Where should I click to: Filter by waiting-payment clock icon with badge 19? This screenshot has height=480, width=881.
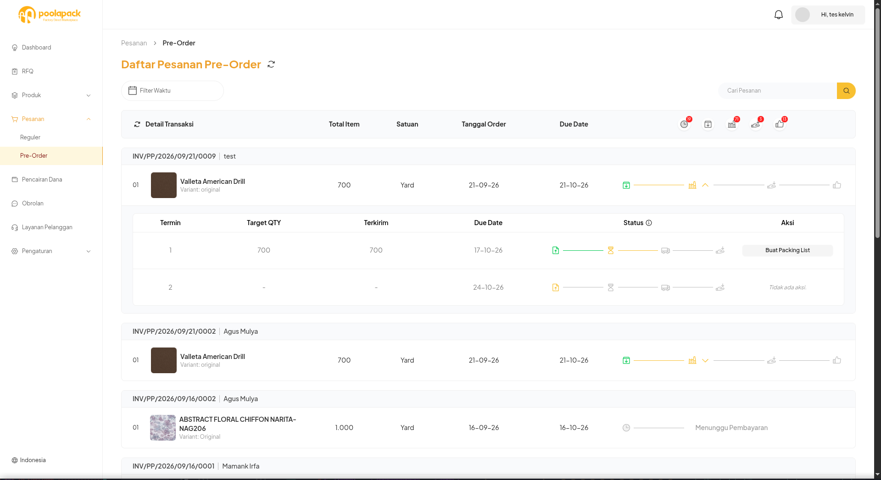(684, 124)
